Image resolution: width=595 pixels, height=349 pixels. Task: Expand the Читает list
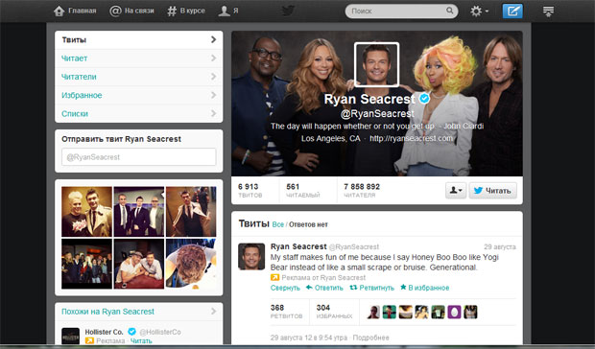coord(138,58)
